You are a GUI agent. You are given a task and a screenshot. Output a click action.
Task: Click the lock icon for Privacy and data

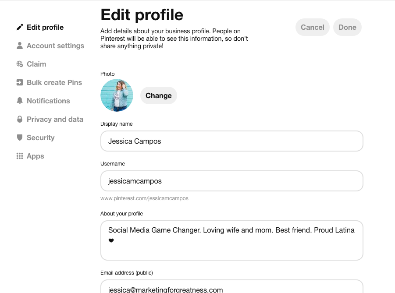point(19,119)
